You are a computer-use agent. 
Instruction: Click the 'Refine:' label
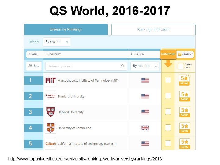pyautogui.click(x=34, y=42)
